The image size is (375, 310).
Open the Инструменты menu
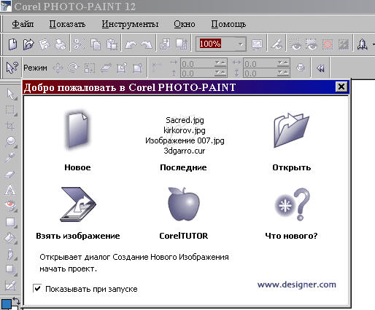pyautogui.click(x=130, y=24)
